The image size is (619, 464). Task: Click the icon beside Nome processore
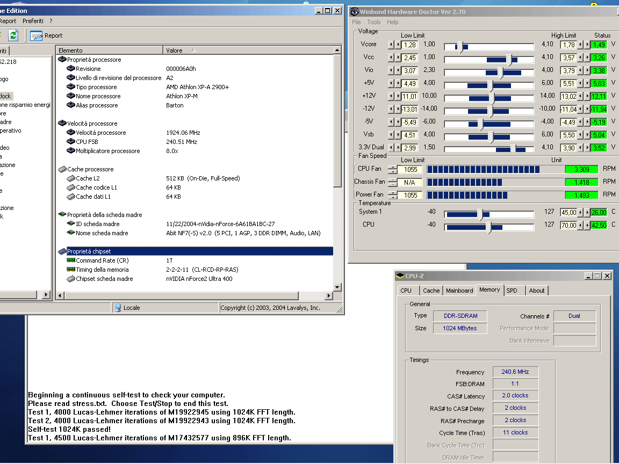tap(71, 96)
